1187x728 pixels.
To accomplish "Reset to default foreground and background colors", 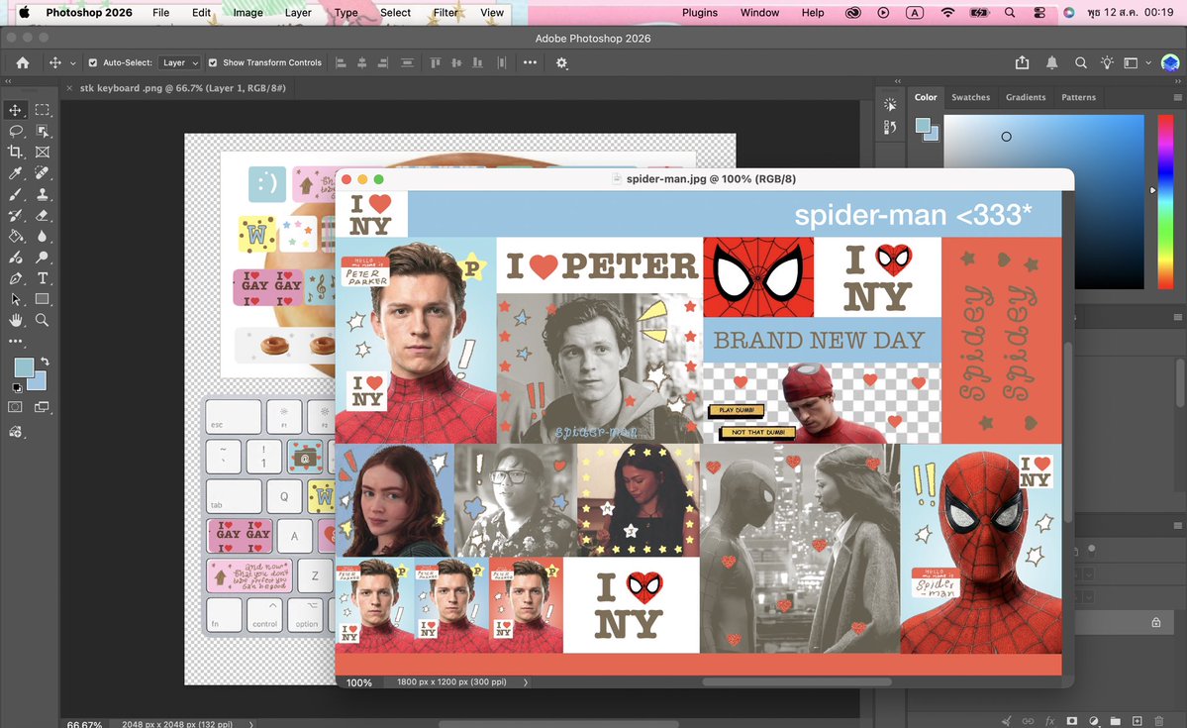I will coord(17,388).
